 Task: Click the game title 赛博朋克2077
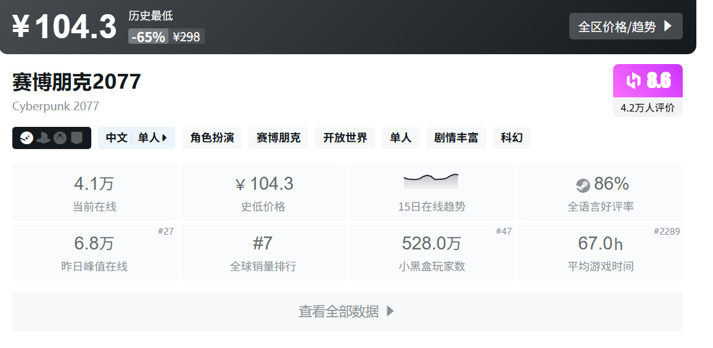click(x=76, y=82)
